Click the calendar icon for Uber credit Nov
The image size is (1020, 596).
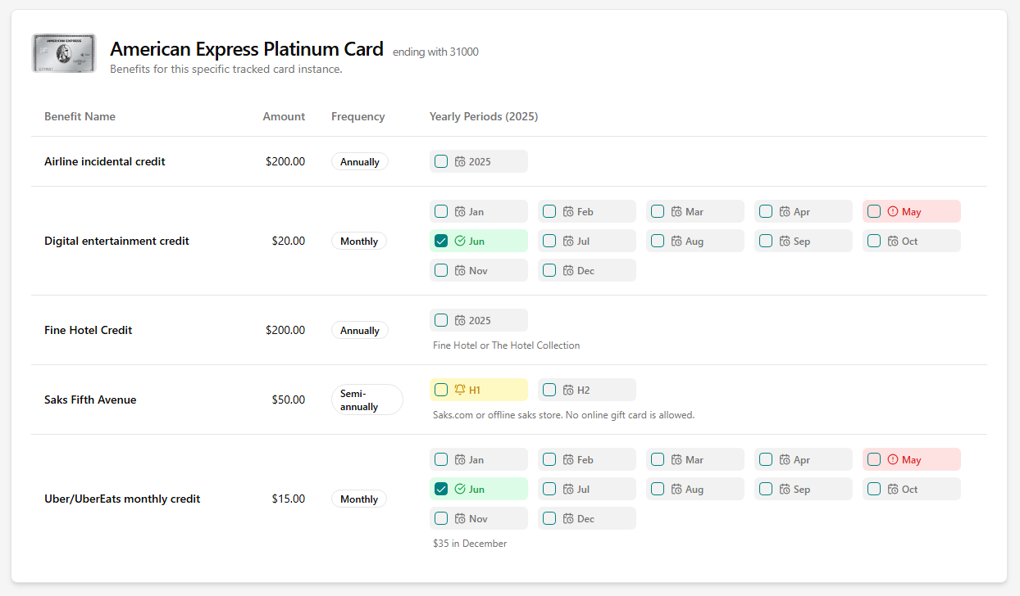point(460,518)
